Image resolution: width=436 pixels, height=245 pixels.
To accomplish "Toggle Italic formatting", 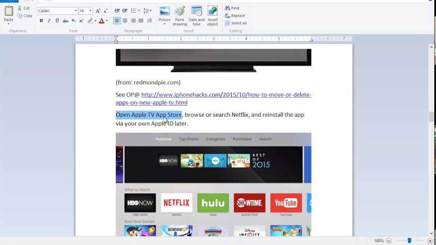I will coord(49,21).
